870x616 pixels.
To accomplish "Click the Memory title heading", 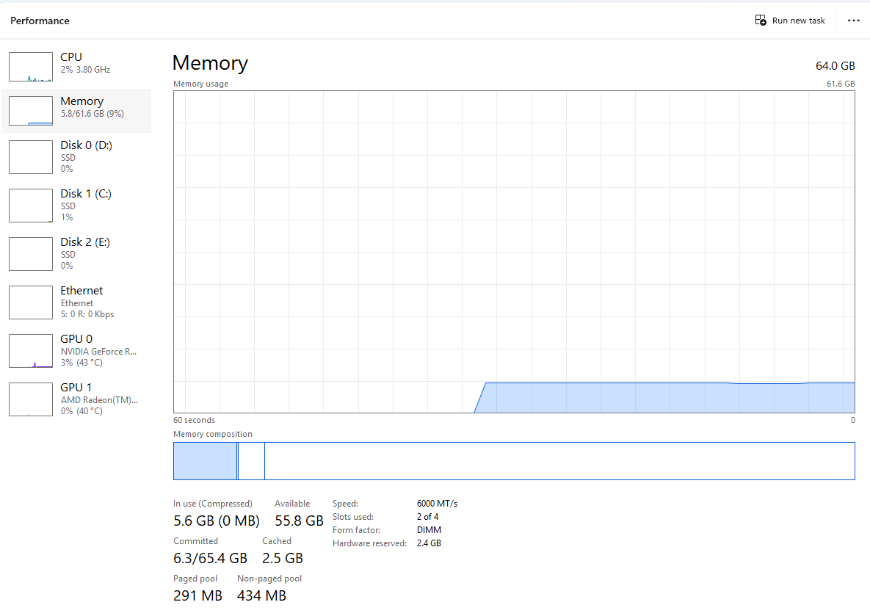I will 210,63.
